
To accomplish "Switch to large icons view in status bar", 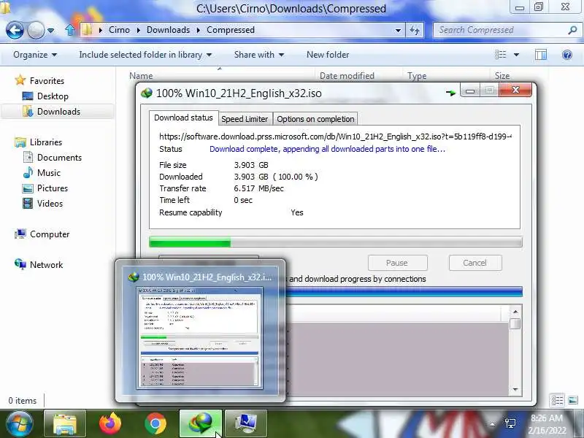I will point(573,401).
